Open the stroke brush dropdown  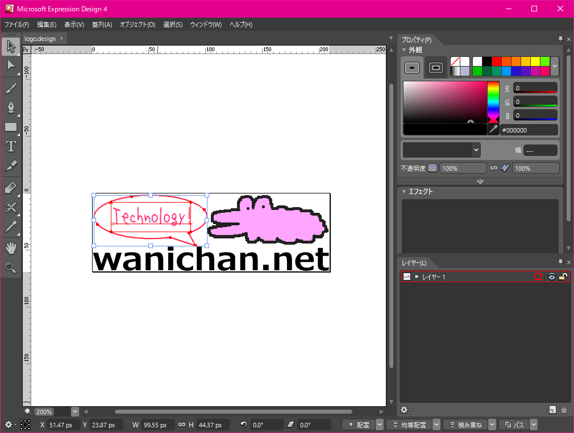(476, 150)
